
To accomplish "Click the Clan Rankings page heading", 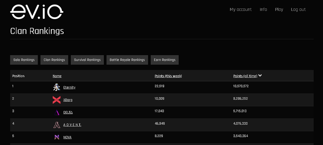I will 37,31.
